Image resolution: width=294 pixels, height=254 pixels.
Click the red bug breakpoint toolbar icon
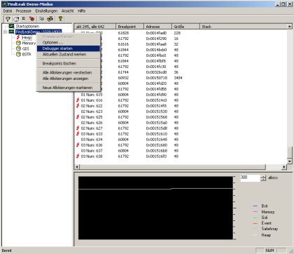pos(31,19)
